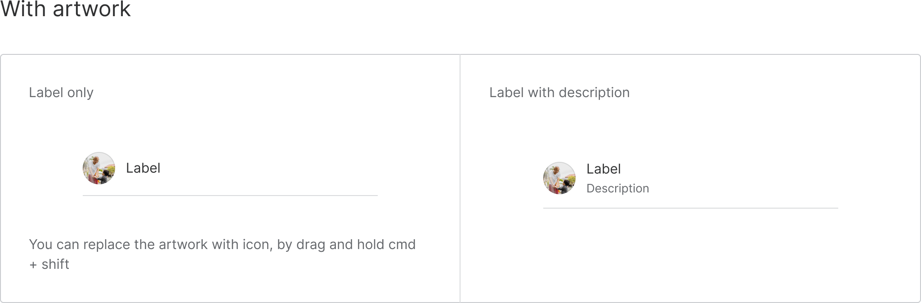Select the Label text above Description
This screenshot has height=303, width=921.
(x=604, y=169)
